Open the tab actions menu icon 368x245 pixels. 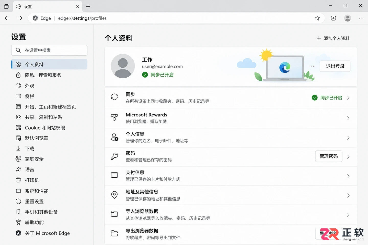pyautogui.click(x=6, y=7)
